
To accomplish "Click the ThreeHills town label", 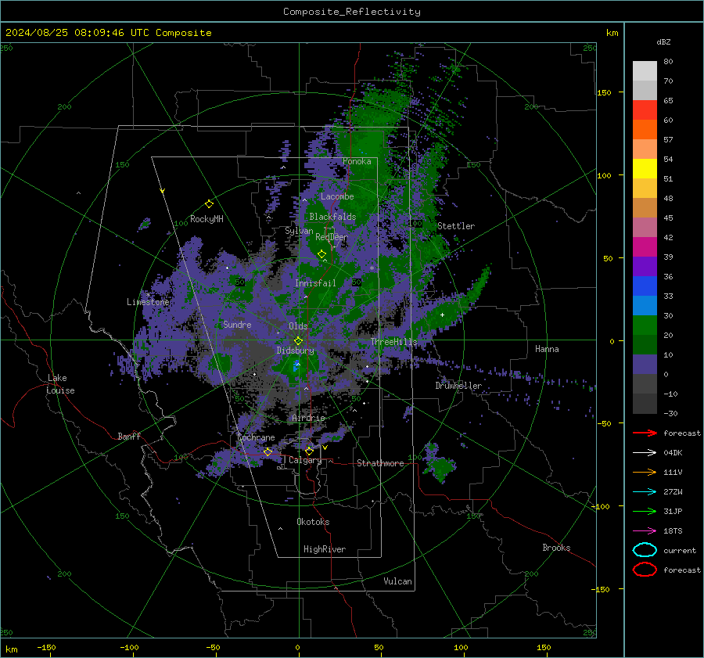I will 393,342.
